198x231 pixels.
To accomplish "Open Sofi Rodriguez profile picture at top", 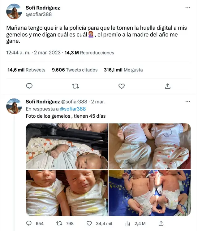I will 14,11.
